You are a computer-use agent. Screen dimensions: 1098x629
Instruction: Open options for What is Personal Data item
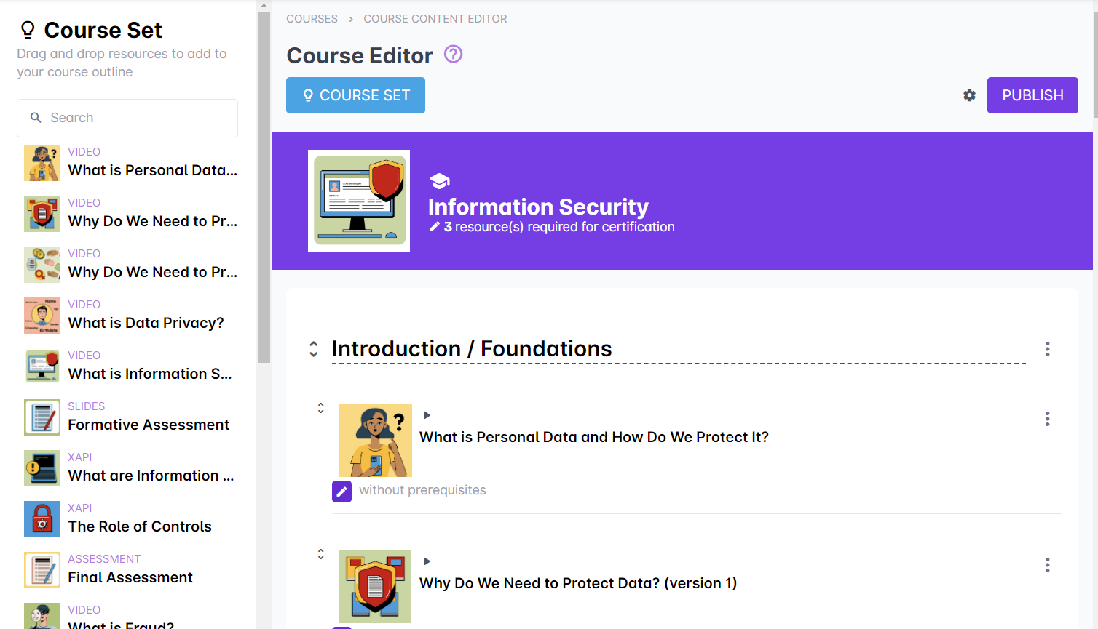click(1047, 419)
